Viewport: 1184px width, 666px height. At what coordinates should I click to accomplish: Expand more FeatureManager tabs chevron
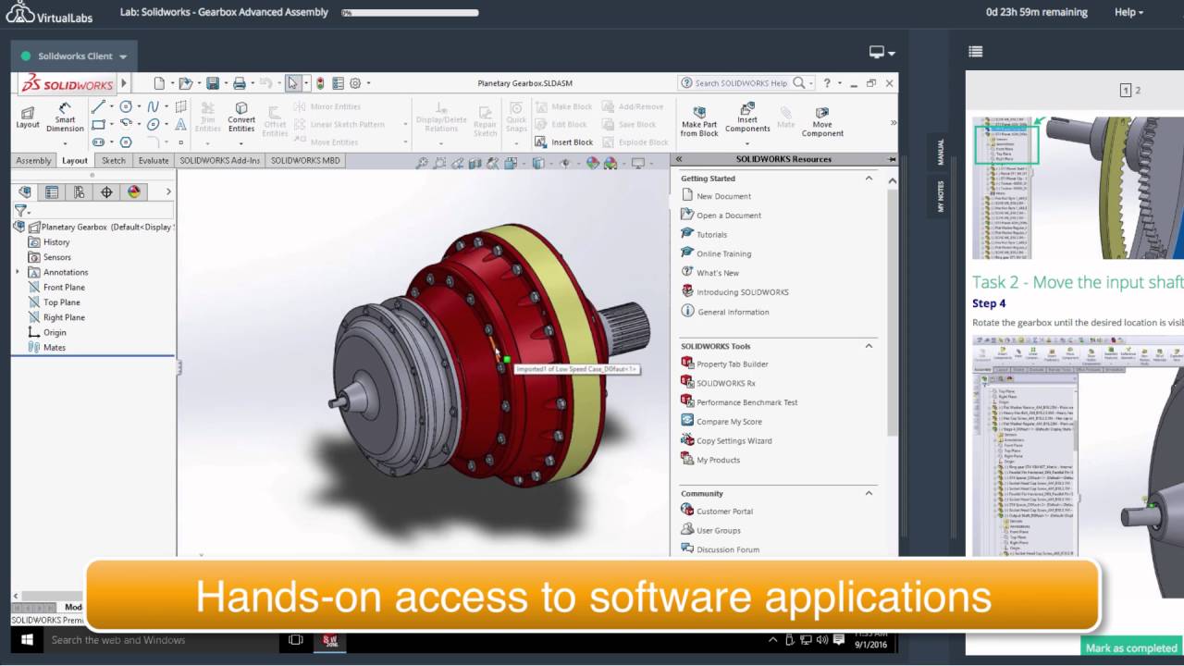pos(168,192)
